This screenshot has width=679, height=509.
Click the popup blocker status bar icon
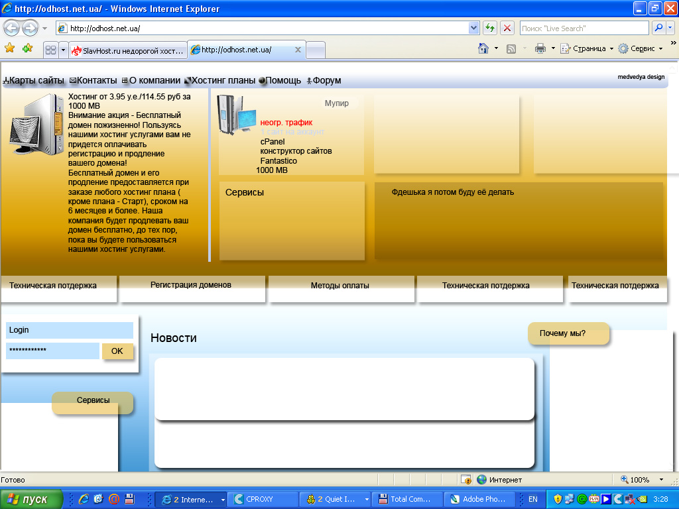coord(466,479)
